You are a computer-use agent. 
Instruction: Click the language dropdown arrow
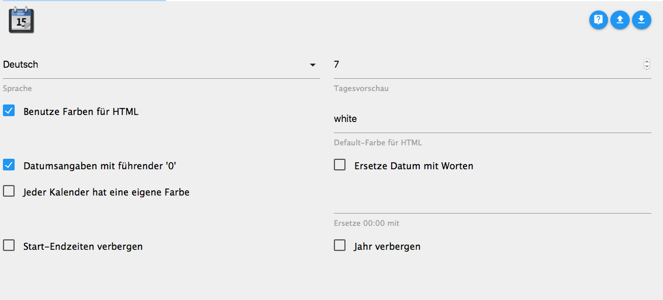click(x=313, y=65)
